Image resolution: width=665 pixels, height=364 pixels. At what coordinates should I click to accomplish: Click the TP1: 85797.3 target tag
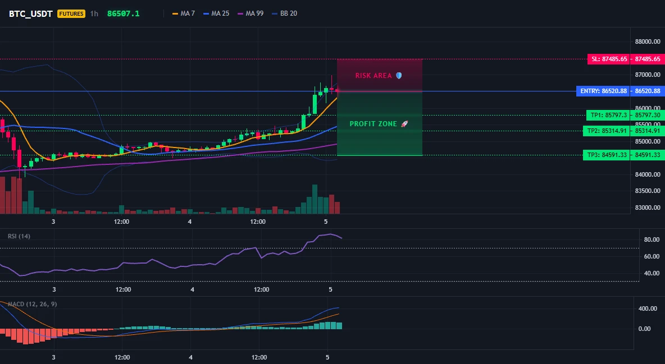coord(608,116)
